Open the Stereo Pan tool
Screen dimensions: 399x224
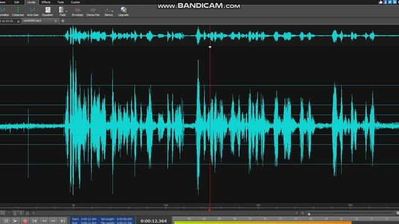click(93, 12)
